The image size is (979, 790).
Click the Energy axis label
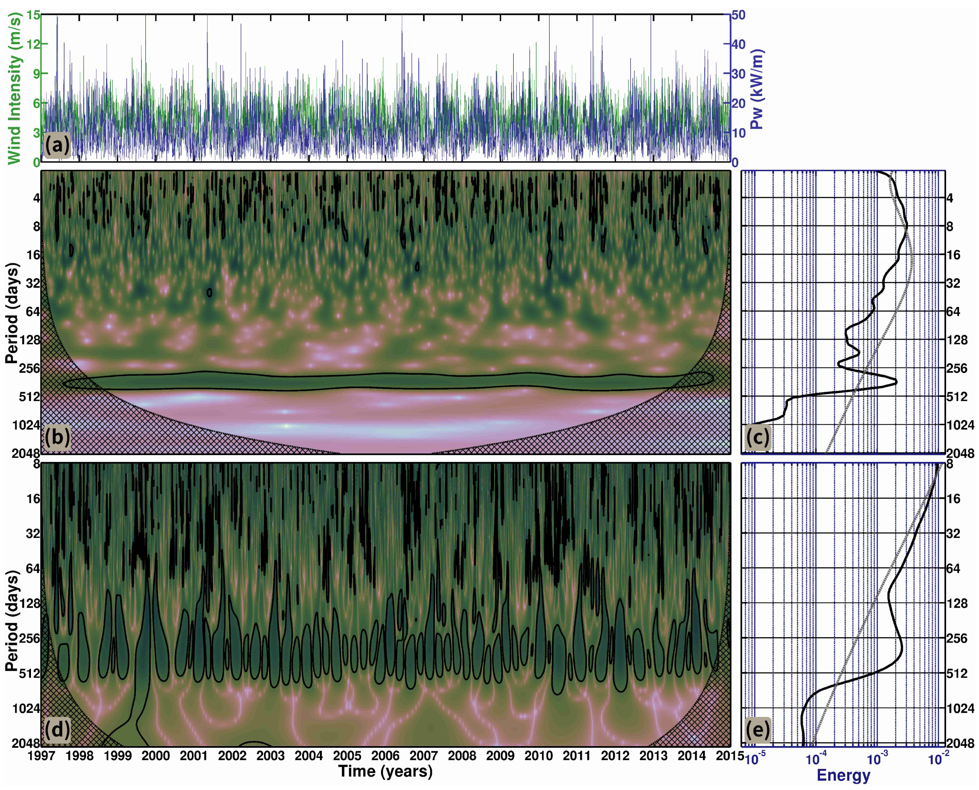coord(843,775)
